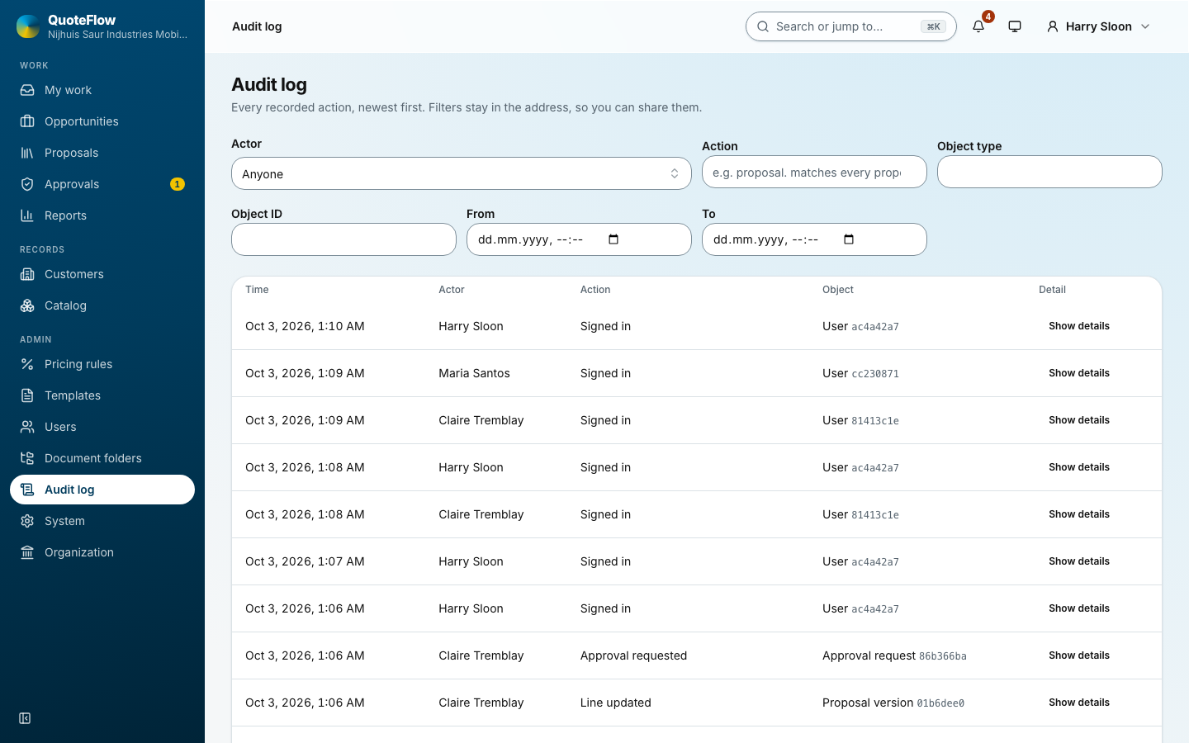1189x743 pixels.
Task: Click the Object column header
Action: pos(838,290)
